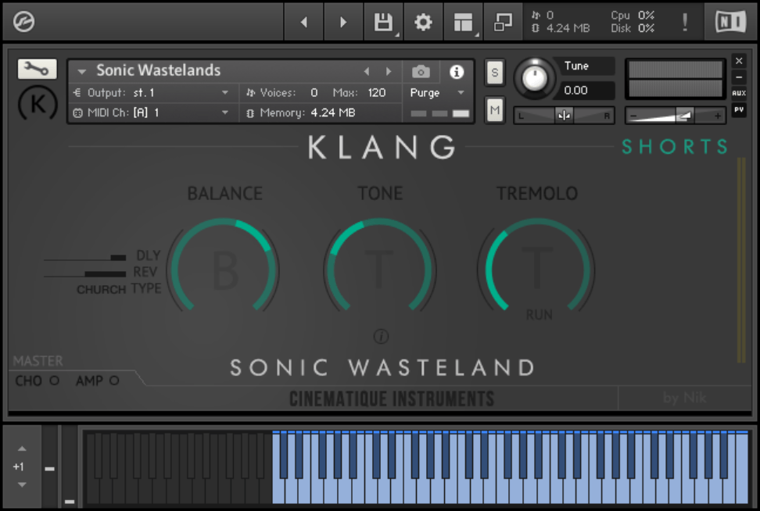Click the volume slider handle
The image size is (760, 511).
point(683,116)
